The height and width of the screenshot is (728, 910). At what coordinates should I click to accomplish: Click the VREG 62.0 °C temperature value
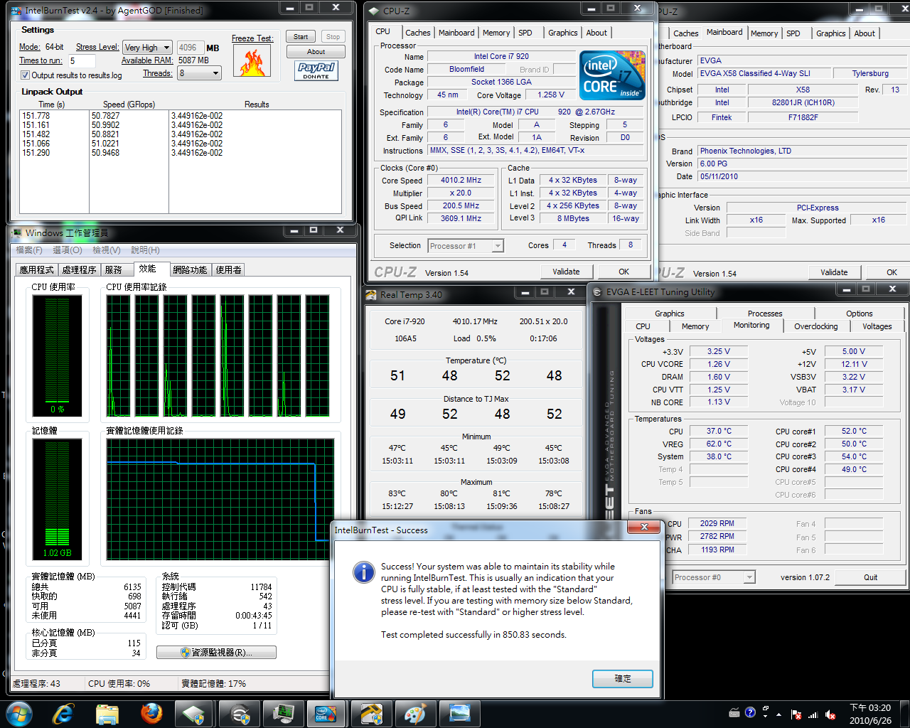pyautogui.click(x=718, y=444)
